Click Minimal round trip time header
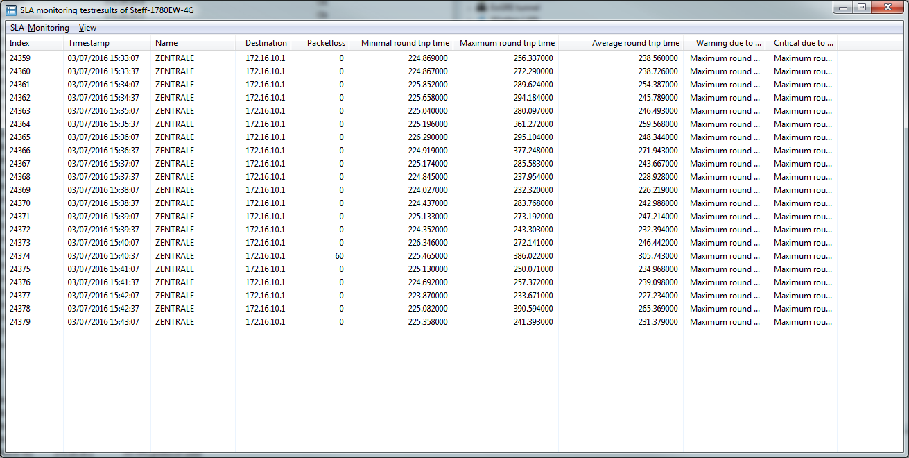The width and height of the screenshot is (909, 458). [x=405, y=43]
